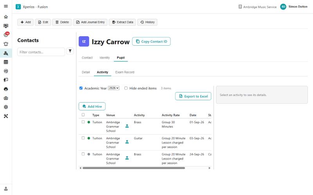This screenshot has width=313, height=195.
Task: Open the Academic Year 2026 dropdown
Action: [113, 88]
